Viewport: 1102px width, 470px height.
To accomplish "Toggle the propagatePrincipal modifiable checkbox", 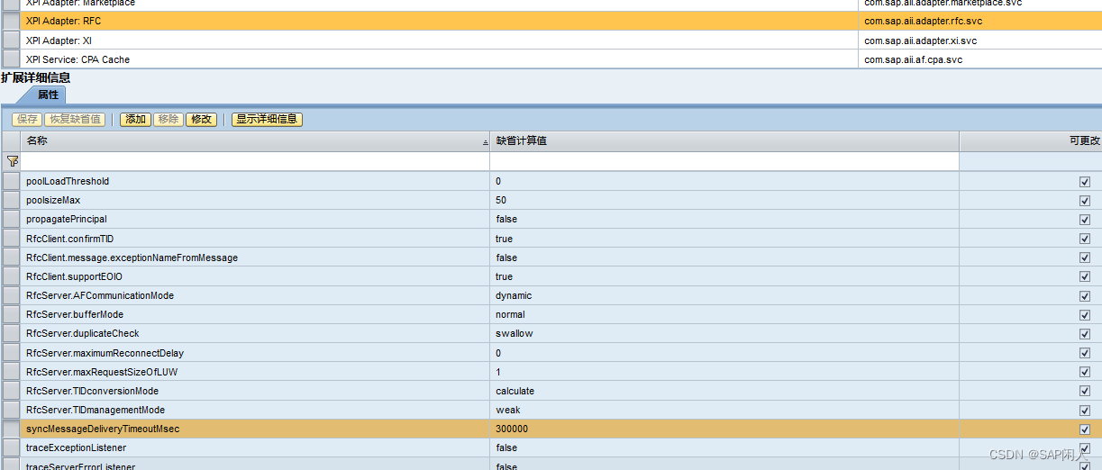I will pyautogui.click(x=1085, y=219).
